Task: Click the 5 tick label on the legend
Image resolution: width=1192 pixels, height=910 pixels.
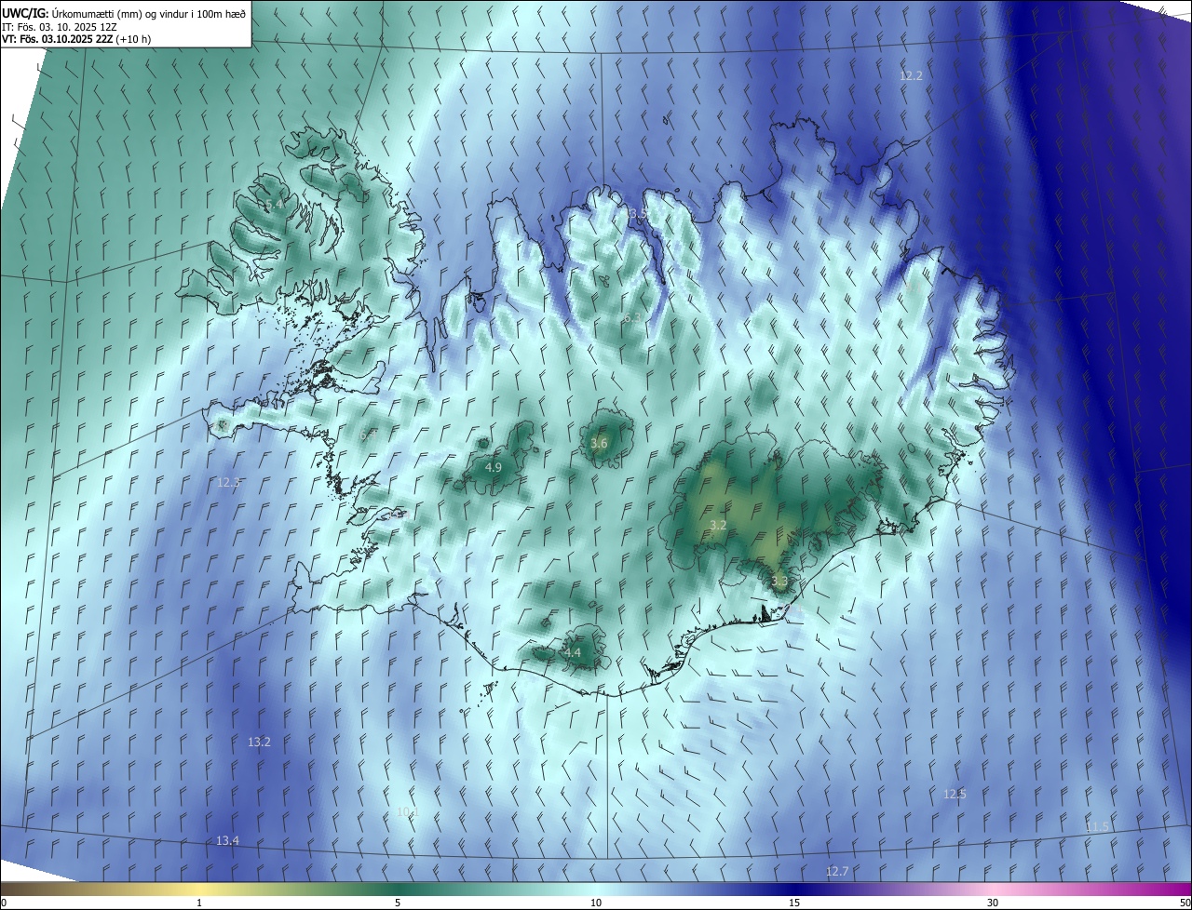Action: (x=398, y=903)
